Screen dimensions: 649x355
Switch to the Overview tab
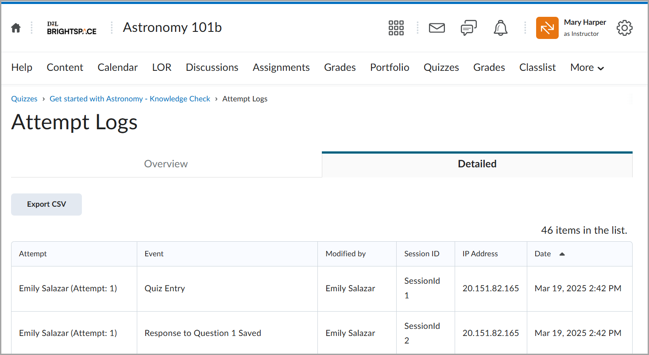166,164
